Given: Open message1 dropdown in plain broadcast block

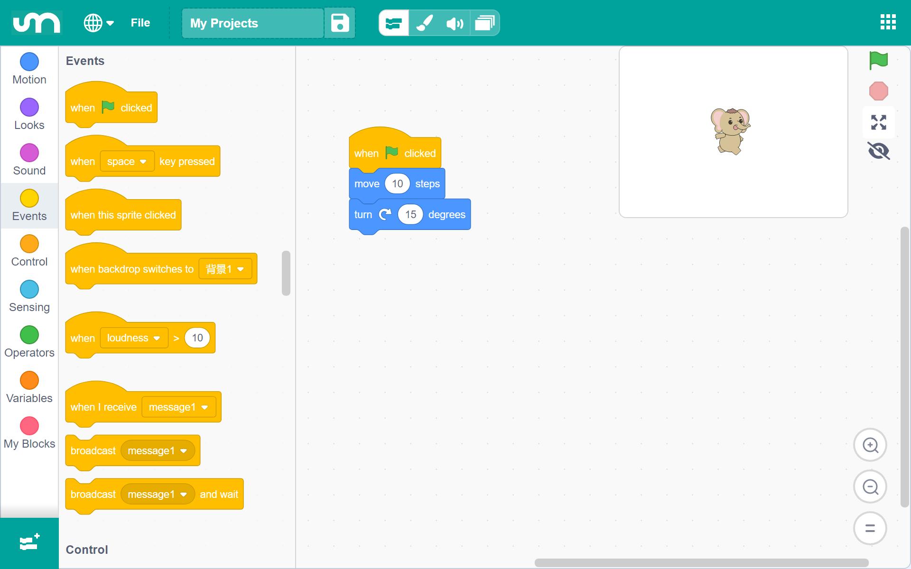Looking at the screenshot, I should click(x=158, y=451).
